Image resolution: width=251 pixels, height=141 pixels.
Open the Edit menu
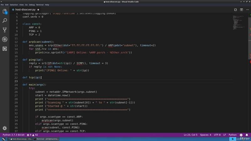(7, 5)
